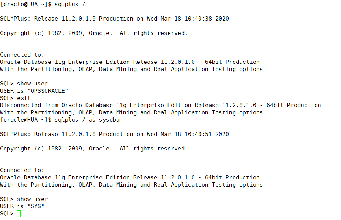Click the "With the Partitioning" line below "Disconnected"
Image resolution: width=341 pixels, height=220 pixels.
coord(131,112)
